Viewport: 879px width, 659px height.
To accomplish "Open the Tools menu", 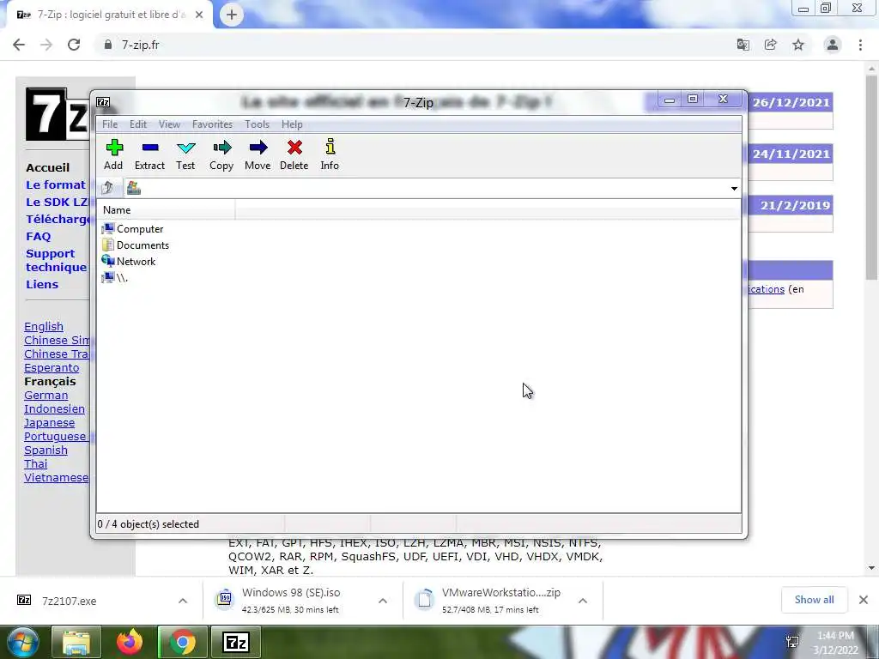I will click(257, 124).
